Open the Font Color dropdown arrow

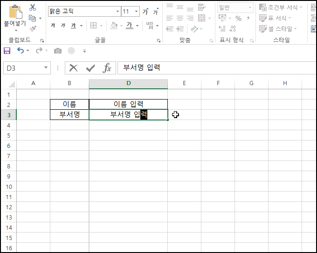137,26
